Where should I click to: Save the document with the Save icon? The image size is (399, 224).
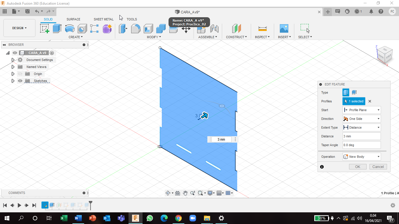coord(27,11)
